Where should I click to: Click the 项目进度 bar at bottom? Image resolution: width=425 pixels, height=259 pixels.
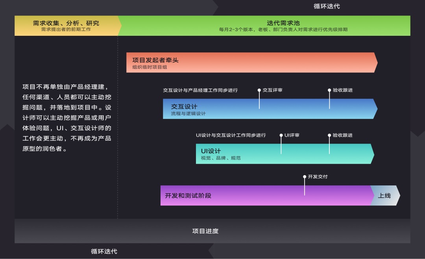206,231
